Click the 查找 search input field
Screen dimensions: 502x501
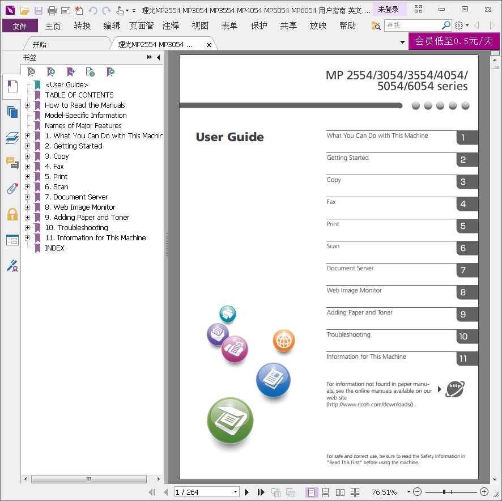pyautogui.click(x=412, y=26)
